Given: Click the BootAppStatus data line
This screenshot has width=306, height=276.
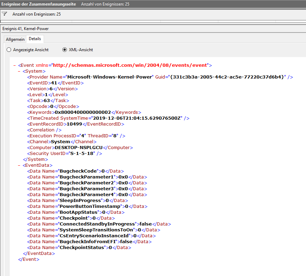Looking at the screenshot, I should [76, 212].
